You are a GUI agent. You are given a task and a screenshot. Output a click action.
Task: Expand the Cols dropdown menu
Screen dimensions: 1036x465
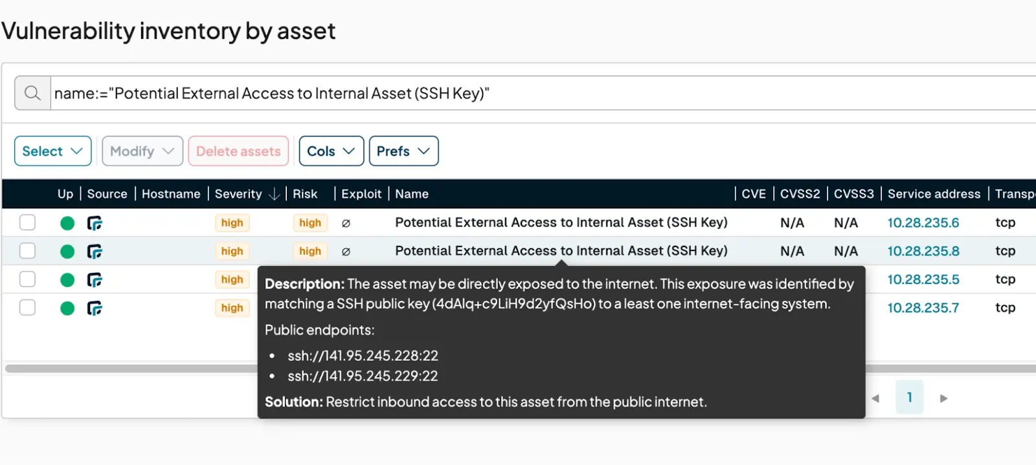pyautogui.click(x=331, y=151)
